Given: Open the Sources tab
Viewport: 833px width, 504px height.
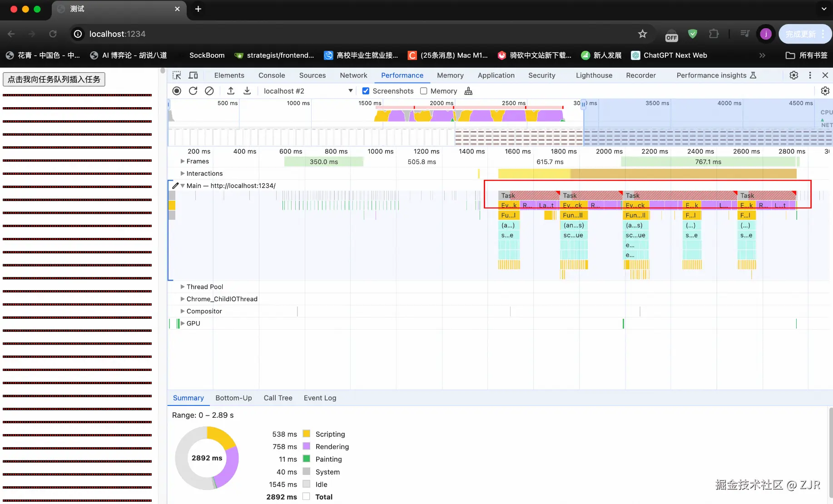Looking at the screenshot, I should point(312,75).
